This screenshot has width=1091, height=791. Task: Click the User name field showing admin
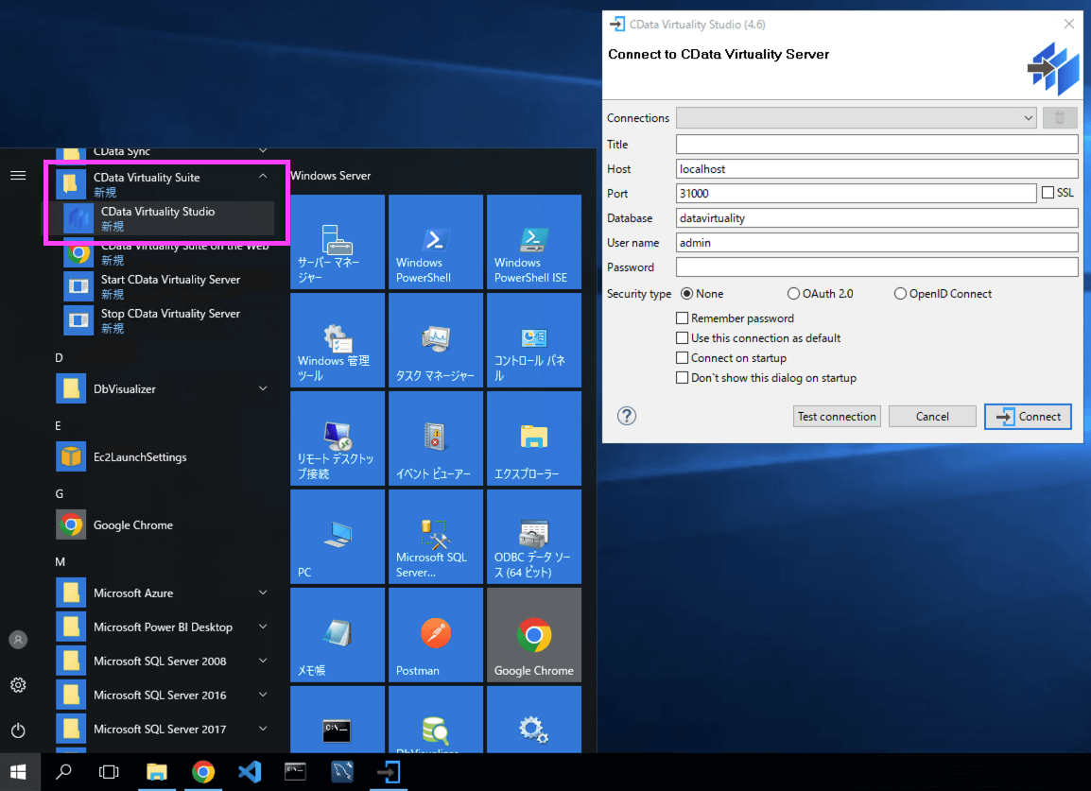point(876,243)
